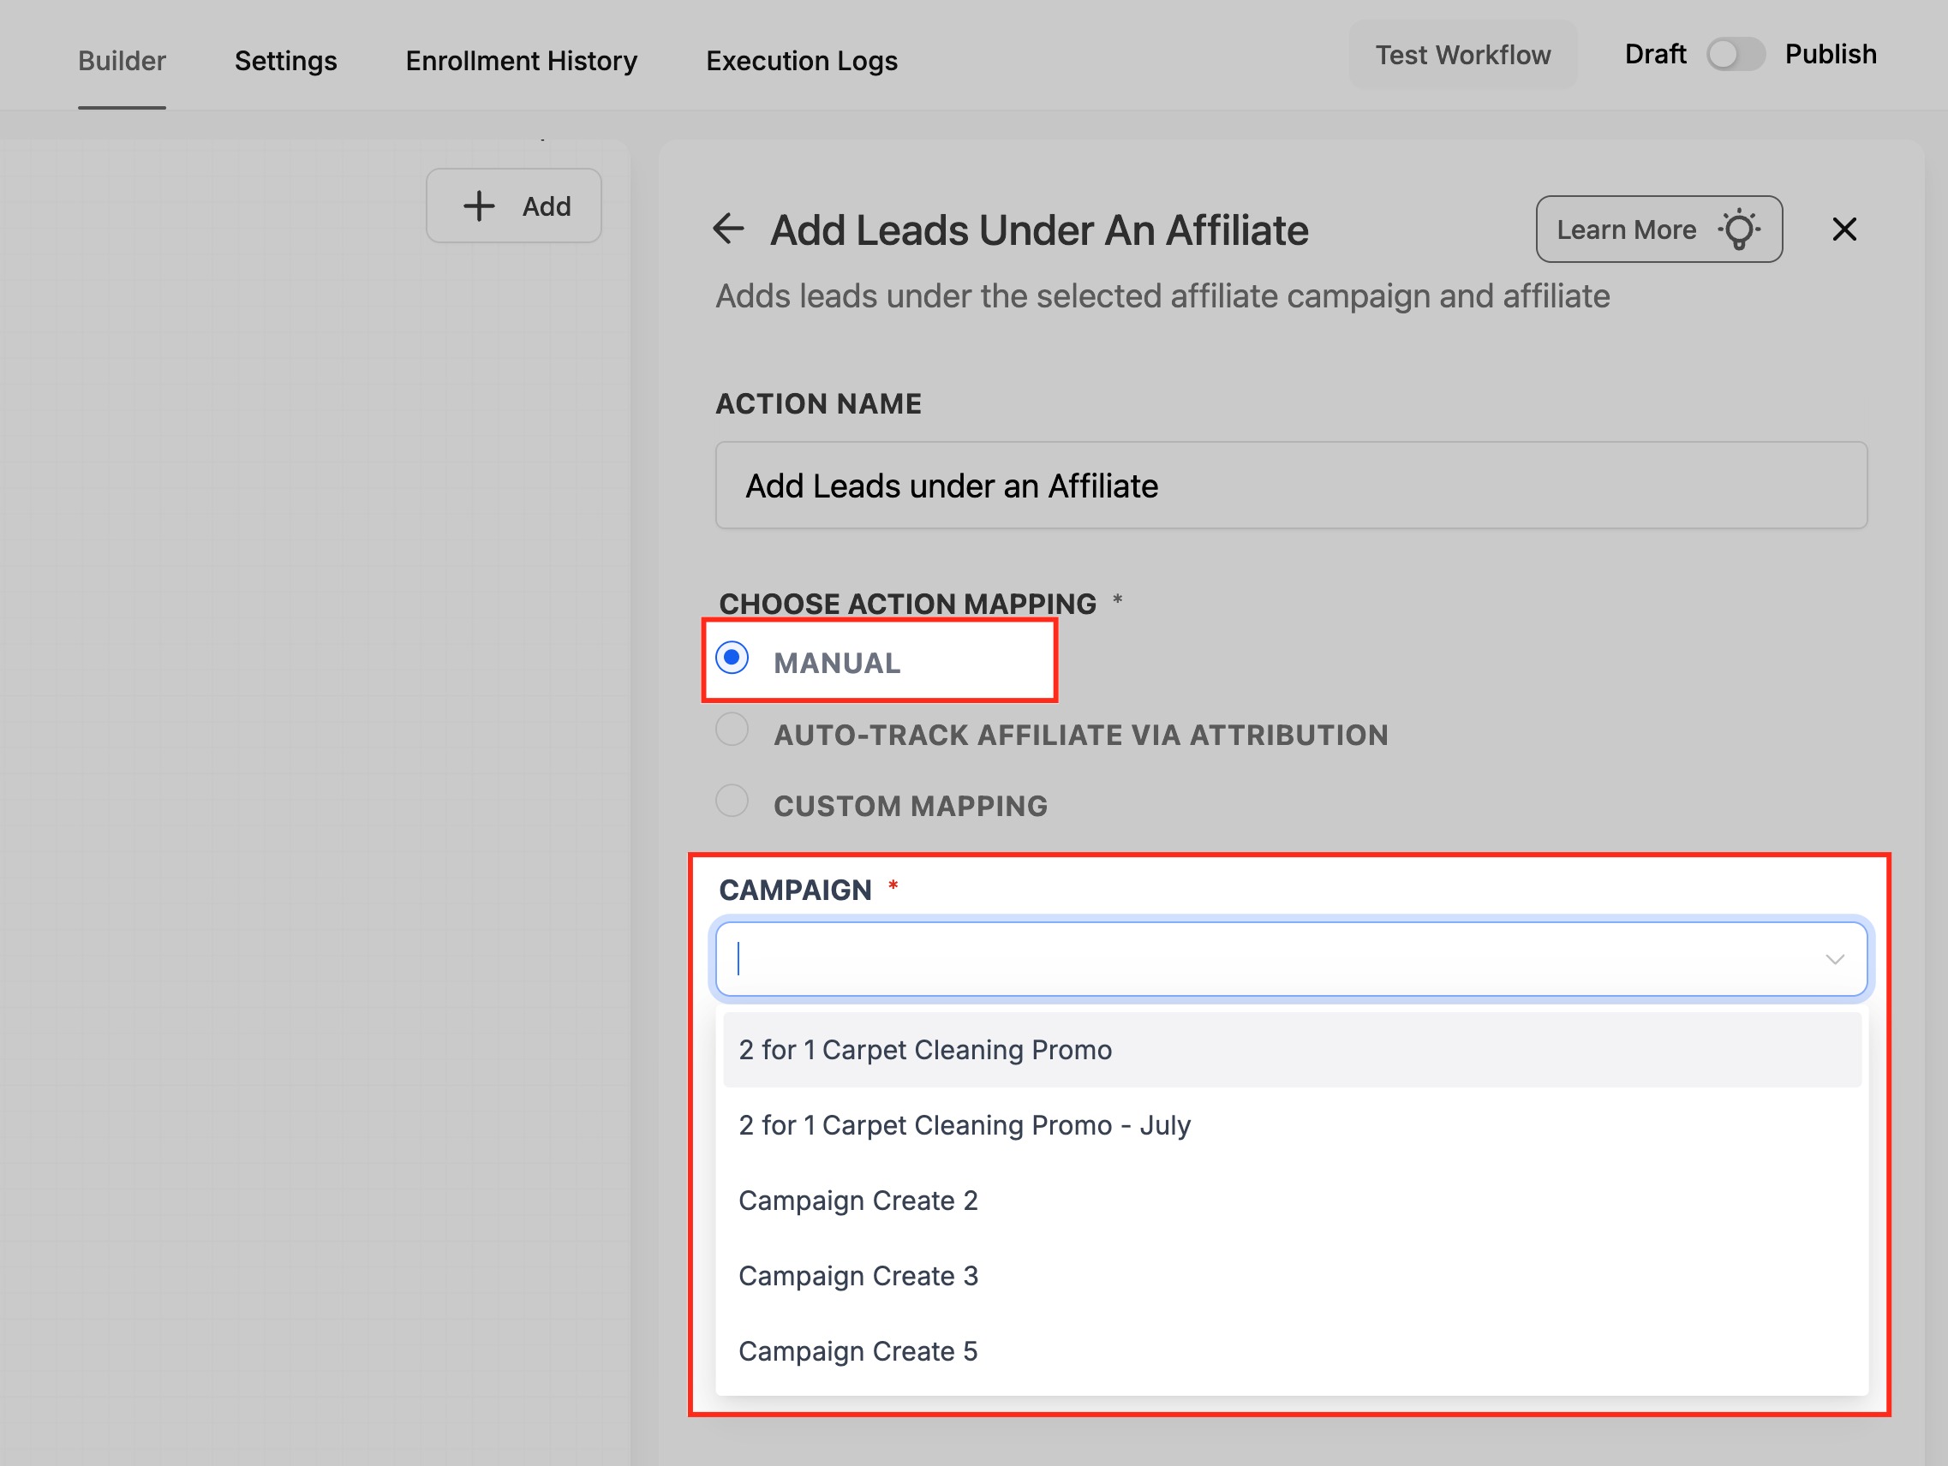Click the Test Workflow button
The width and height of the screenshot is (1948, 1466).
1462,55
